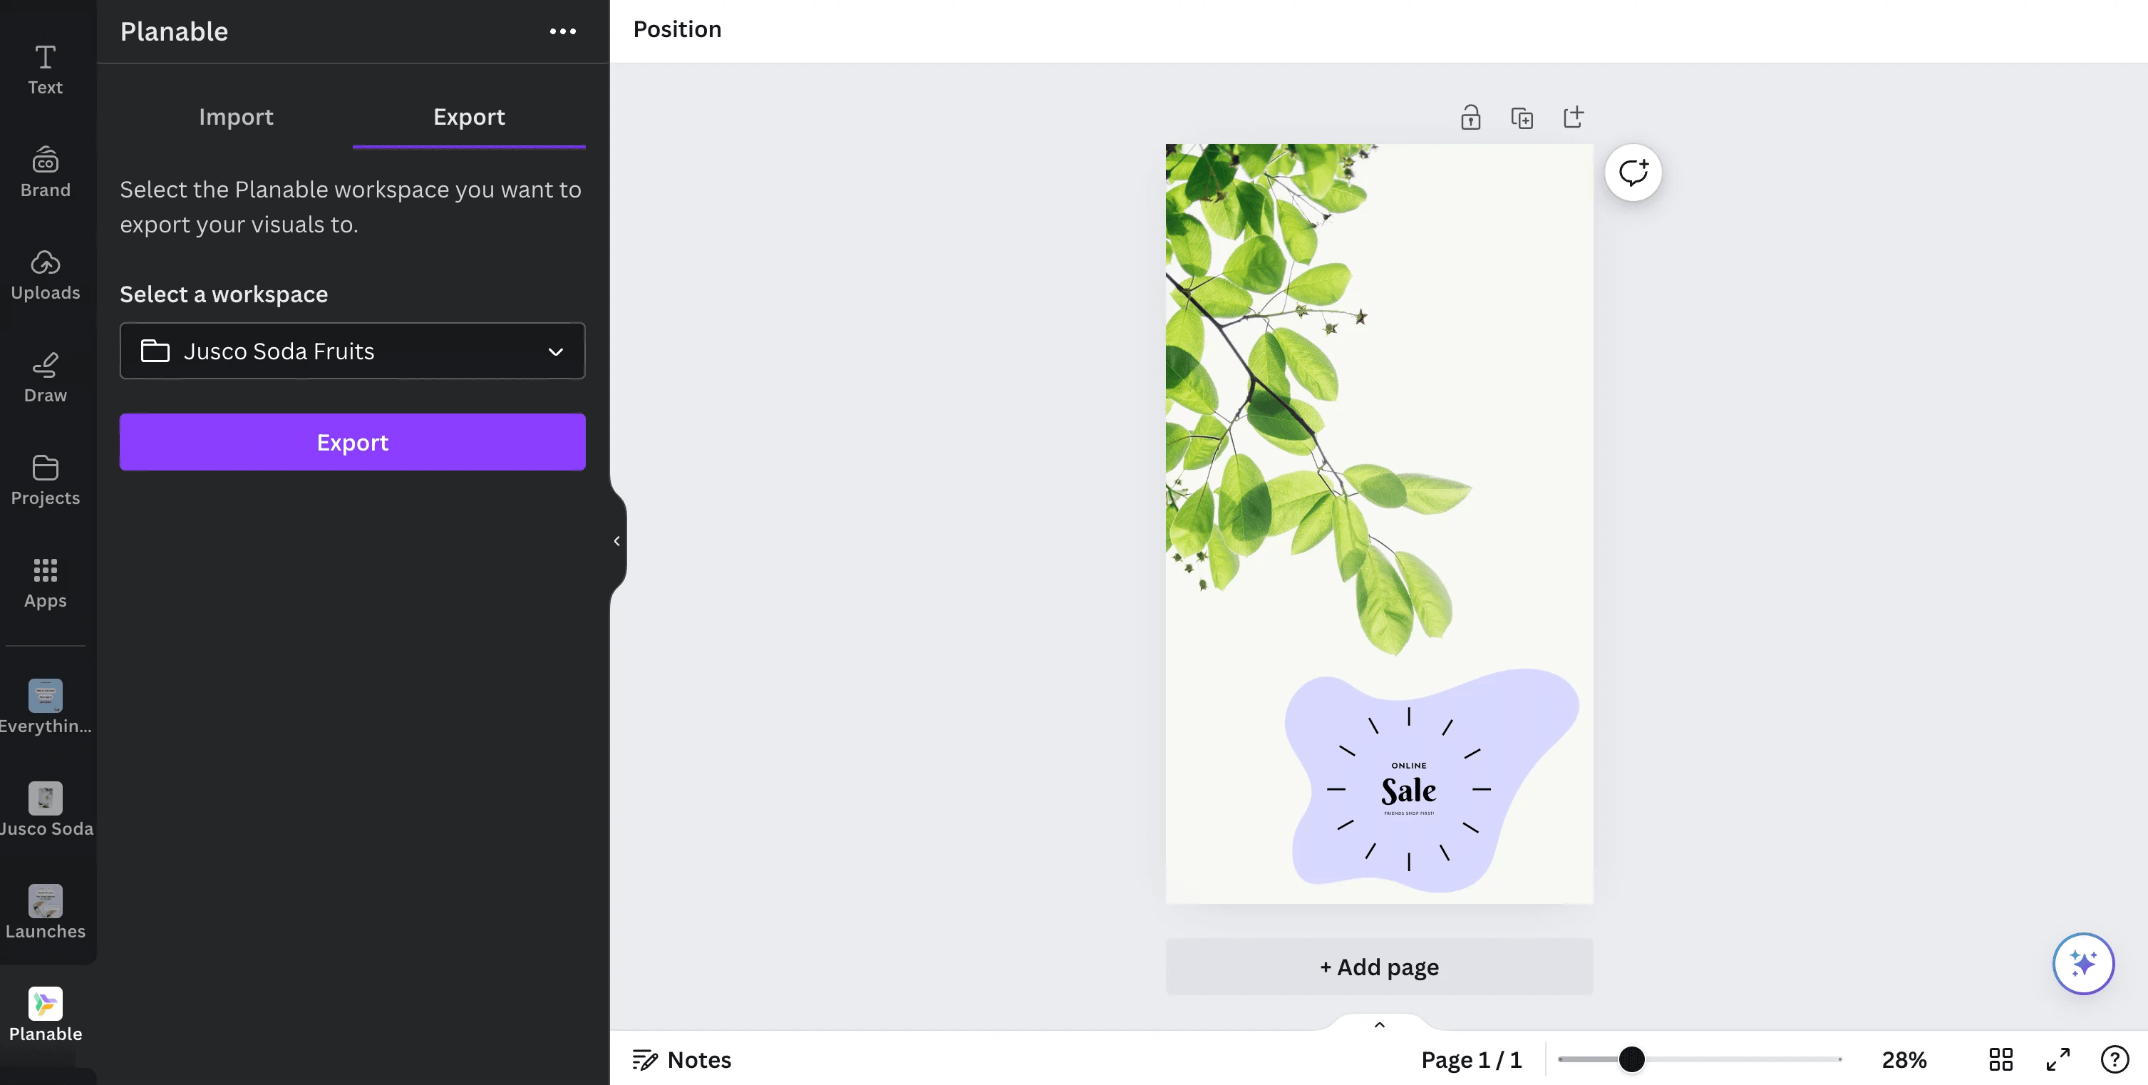Image resolution: width=2148 pixels, height=1085 pixels.
Task: Toggle the lock icon on canvas
Action: pyautogui.click(x=1472, y=116)
